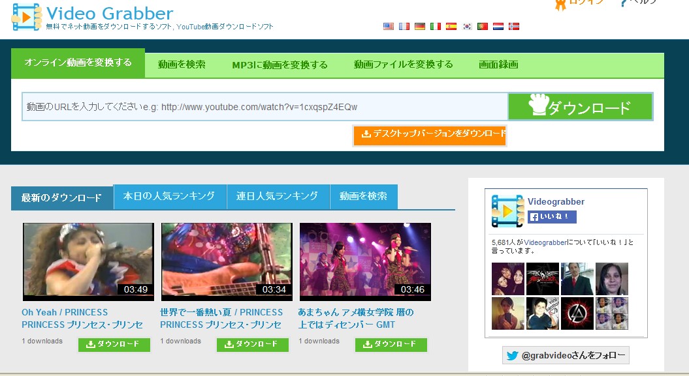The height and width of the screenshot is (376, 689).
Task: Open the blue 動画を検索 tab
Action: (363, 196)
